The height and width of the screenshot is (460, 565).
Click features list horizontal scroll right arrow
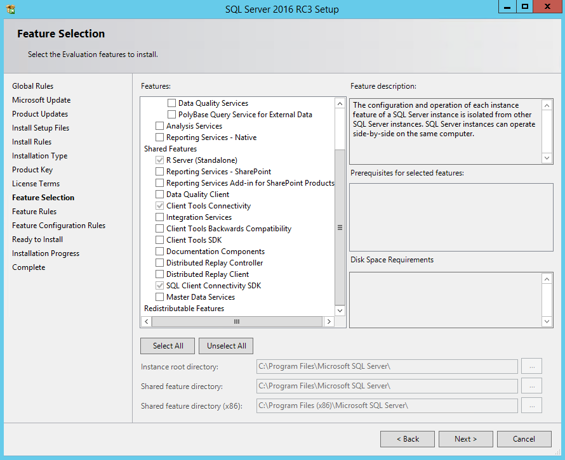tap(329, 321)
